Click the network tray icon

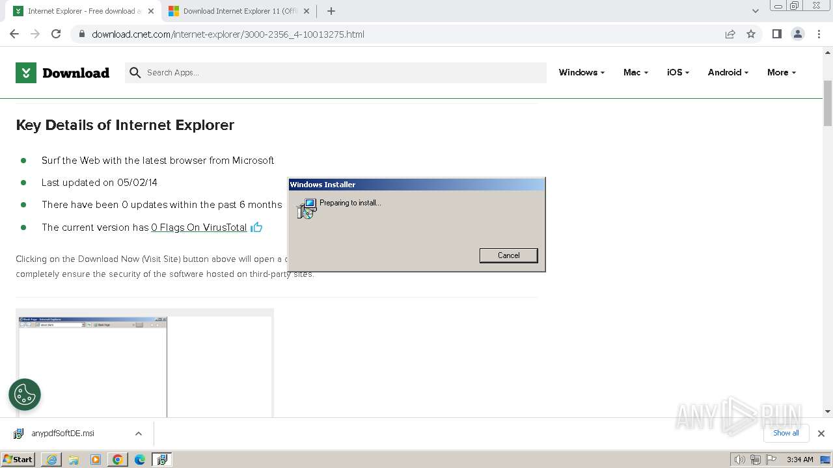click(755, 460)
